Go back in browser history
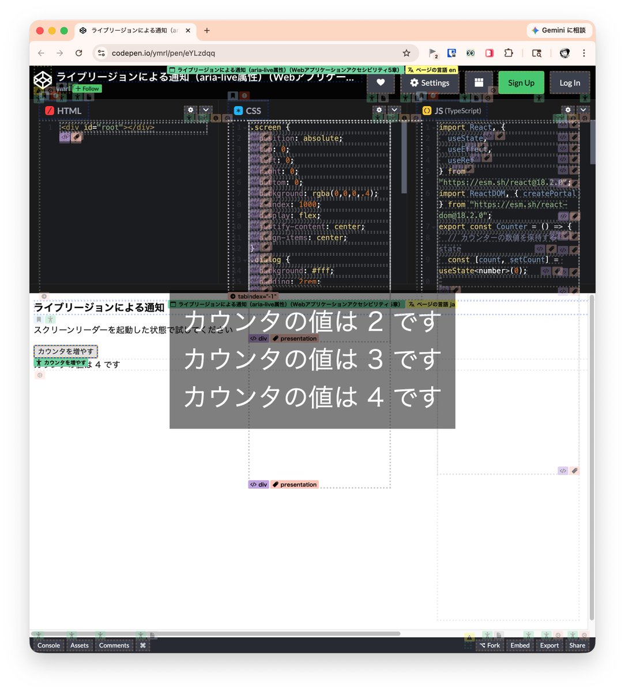Image resolution: width=625 pixels, height=692 pixels. click(41, 53)
